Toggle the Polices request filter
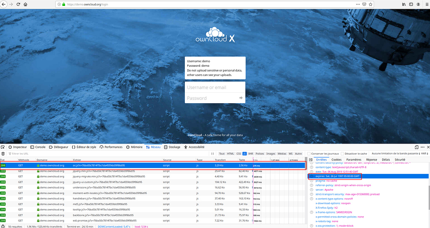Image resolution: width=430 pixels, height=228 pixels. 260,154
